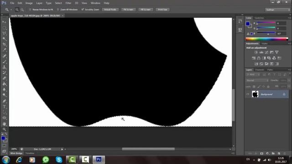Screen dimensions: 292x164
Task: Switch to the Paths tab
Action: [x=270, y=70]
